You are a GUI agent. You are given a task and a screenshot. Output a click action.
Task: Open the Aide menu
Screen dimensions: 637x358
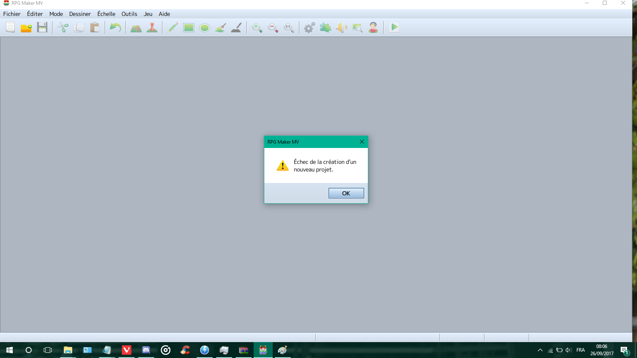tap(164, 14)
